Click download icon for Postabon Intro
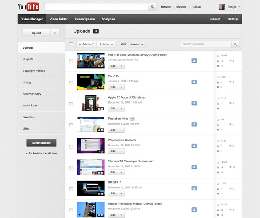 click(194, 124)
